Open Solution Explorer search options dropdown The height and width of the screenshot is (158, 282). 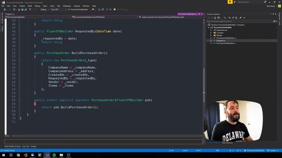tap(276, 22)
